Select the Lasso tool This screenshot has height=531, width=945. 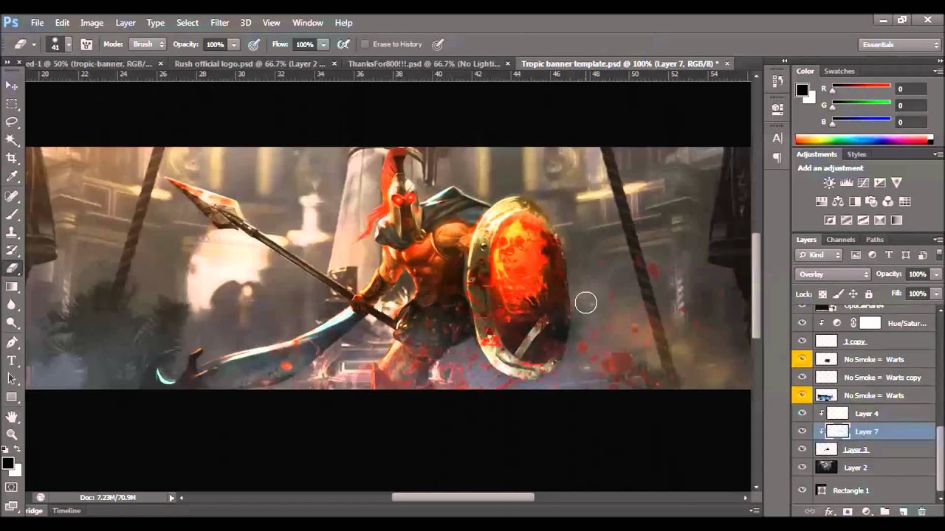tap(12, 122)
